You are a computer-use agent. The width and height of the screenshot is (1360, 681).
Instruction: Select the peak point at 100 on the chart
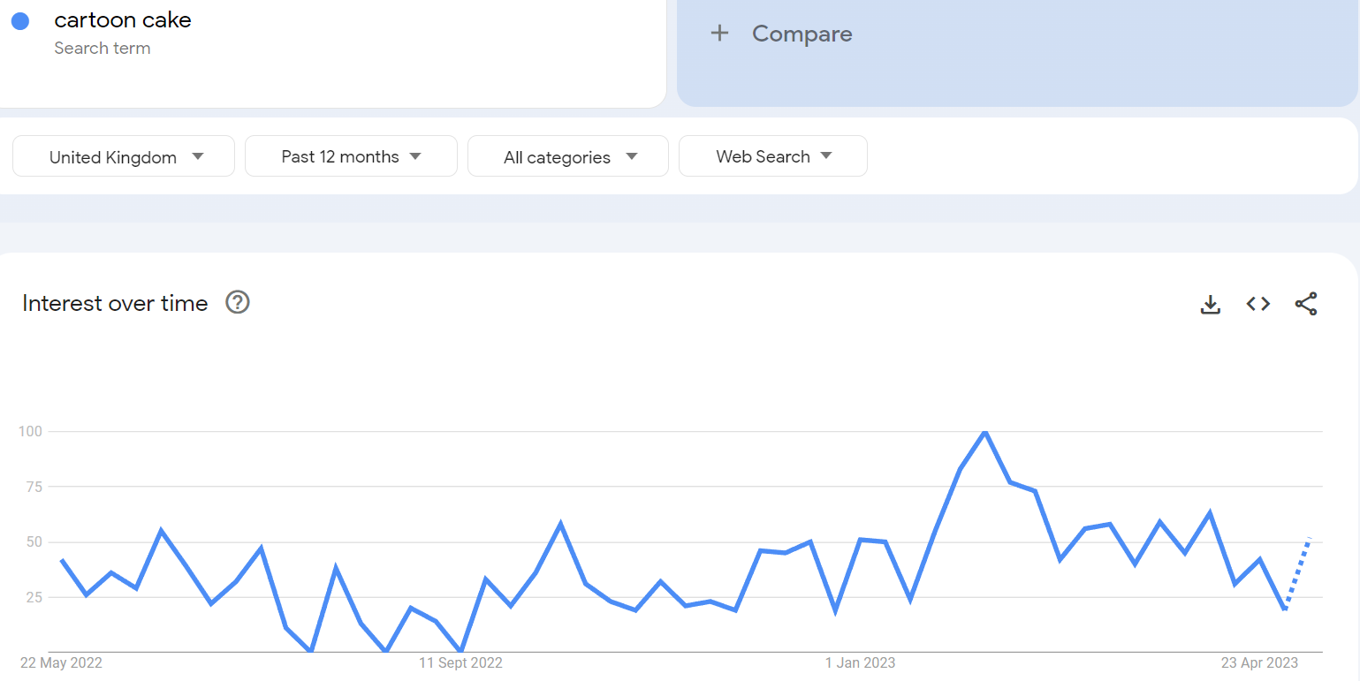pyautogui.click(x=985, y=432)
